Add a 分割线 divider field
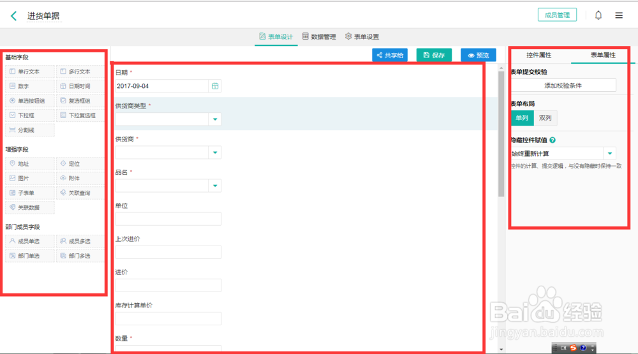The width and height of the screenshot is (638, 354). [30, 130]
